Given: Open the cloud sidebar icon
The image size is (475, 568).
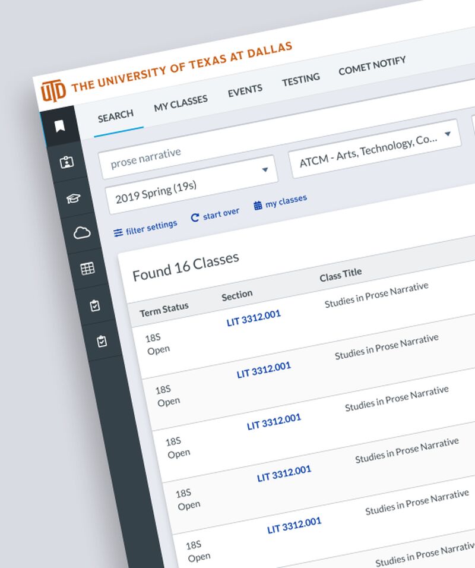Looking at the screenshot, I should click(x=82, y=232).
